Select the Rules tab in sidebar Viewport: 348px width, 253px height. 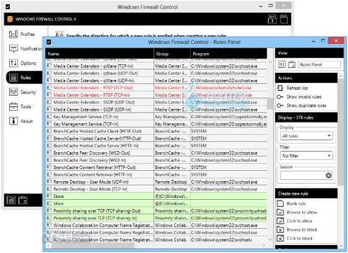[x=24, y=77]
